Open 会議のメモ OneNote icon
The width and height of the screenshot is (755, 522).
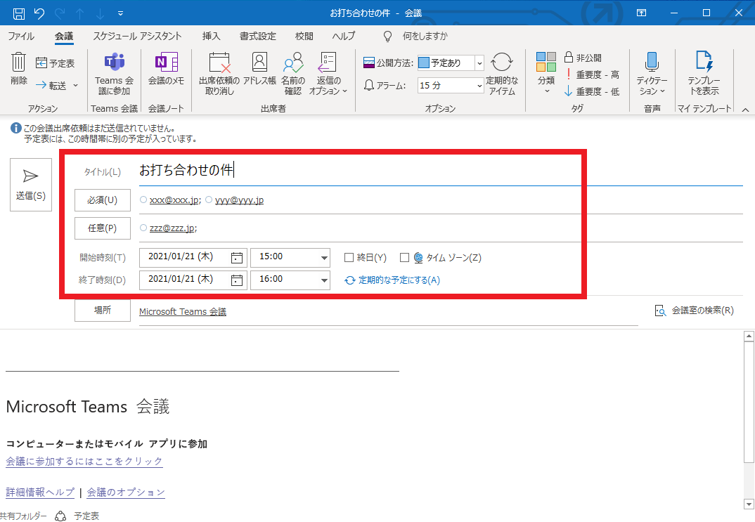(x=166, y=62)
